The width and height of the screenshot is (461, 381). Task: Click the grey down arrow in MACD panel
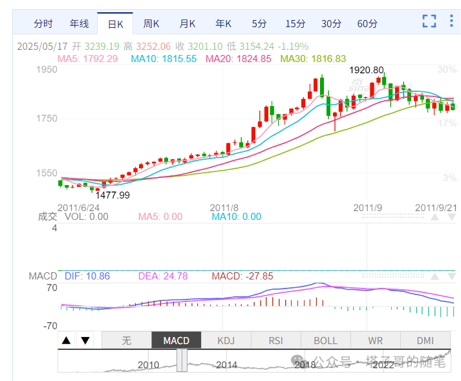tap(452, 276)
